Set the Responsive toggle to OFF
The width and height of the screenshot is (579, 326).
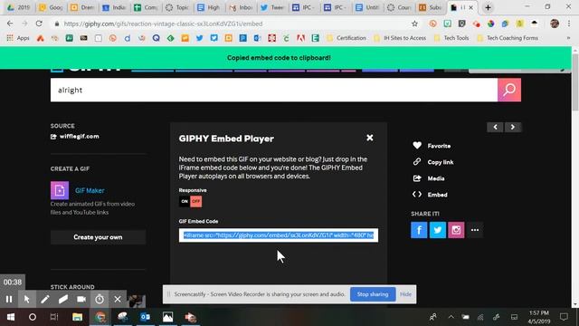[x=196, y=201]
